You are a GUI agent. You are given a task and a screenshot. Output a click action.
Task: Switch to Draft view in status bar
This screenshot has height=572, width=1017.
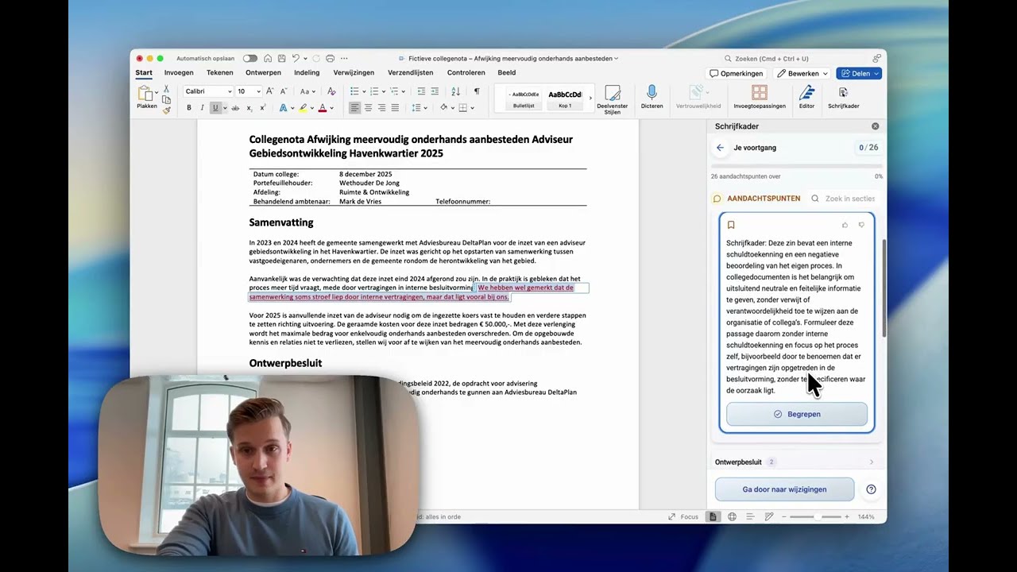point(769,516)
